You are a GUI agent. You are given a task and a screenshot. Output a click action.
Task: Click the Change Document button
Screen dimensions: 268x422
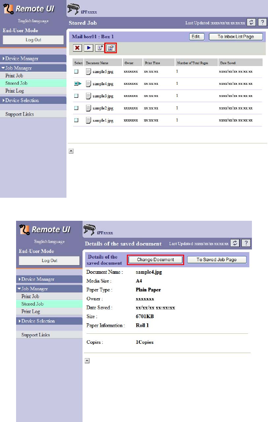(155, 260)
